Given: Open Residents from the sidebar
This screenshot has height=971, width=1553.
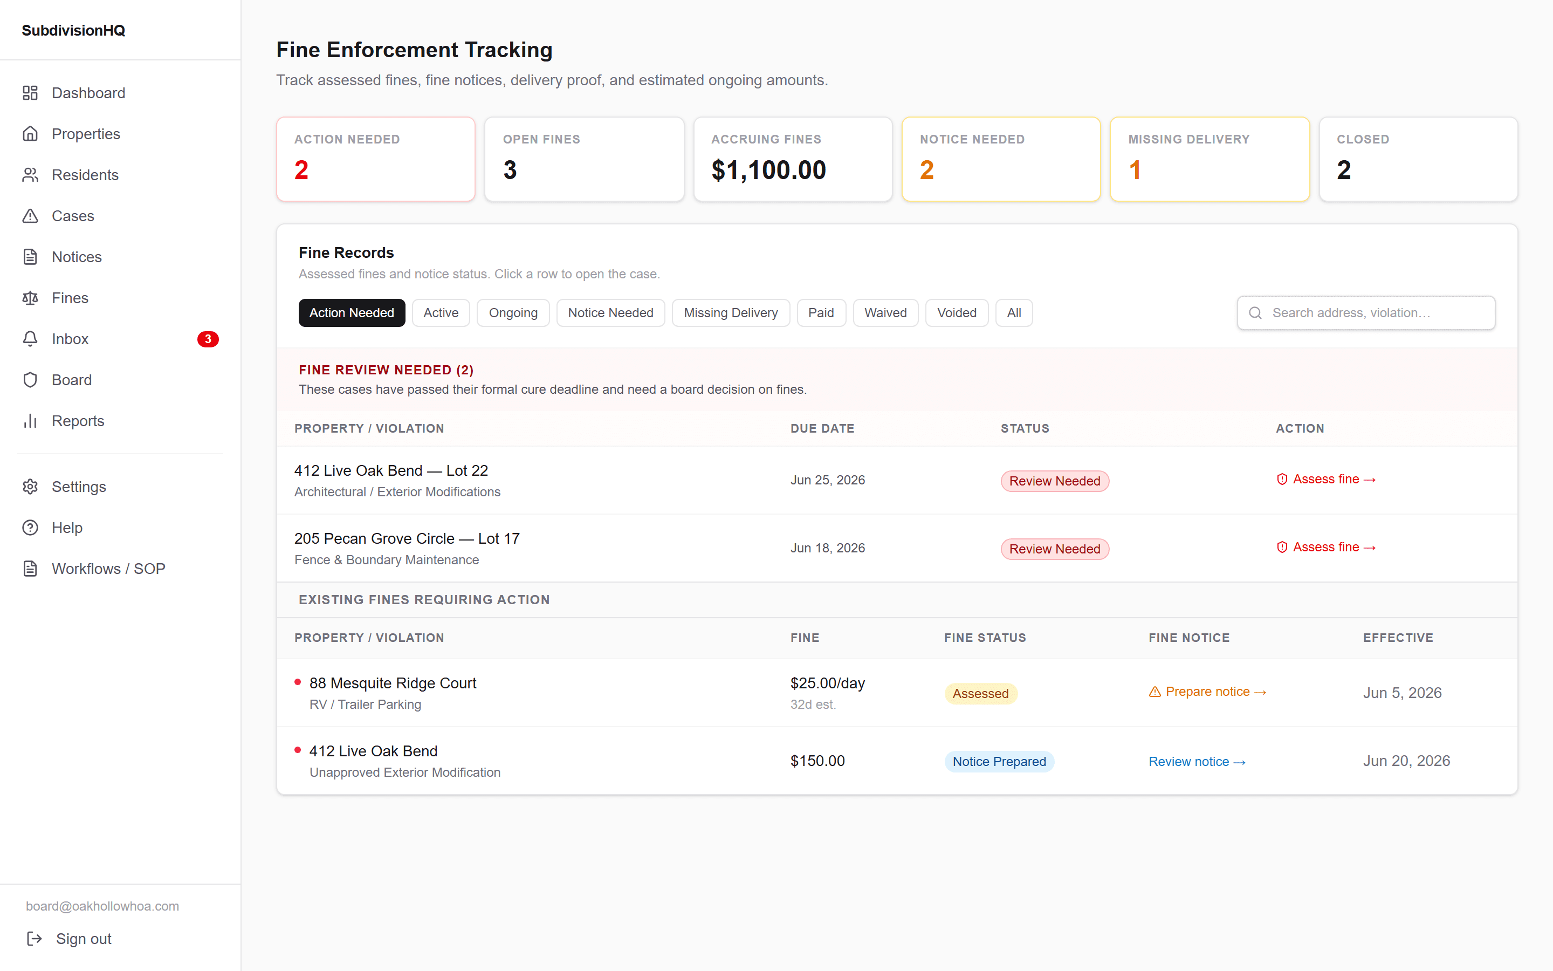Looking at the screenshot, I should [x=121, y=175].
